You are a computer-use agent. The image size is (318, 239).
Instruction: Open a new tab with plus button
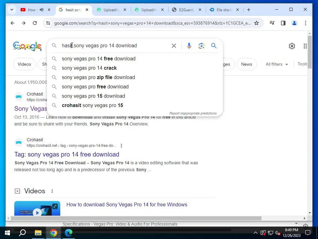pyautogui.click(x=249, y=10)
